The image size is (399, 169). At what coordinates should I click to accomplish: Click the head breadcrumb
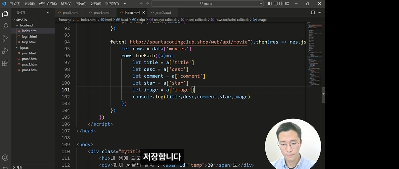click(x=122, y=20)
